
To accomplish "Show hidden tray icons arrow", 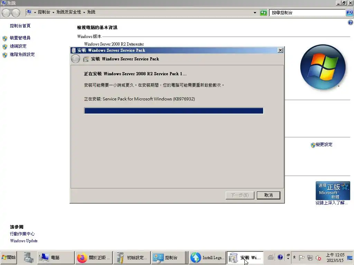I will [295, 257].
